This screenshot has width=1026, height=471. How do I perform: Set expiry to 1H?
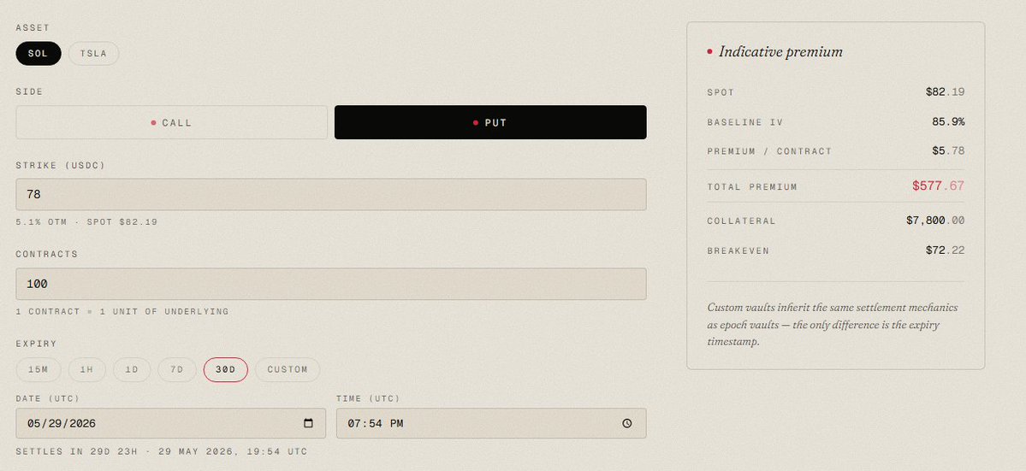(87, 370)
